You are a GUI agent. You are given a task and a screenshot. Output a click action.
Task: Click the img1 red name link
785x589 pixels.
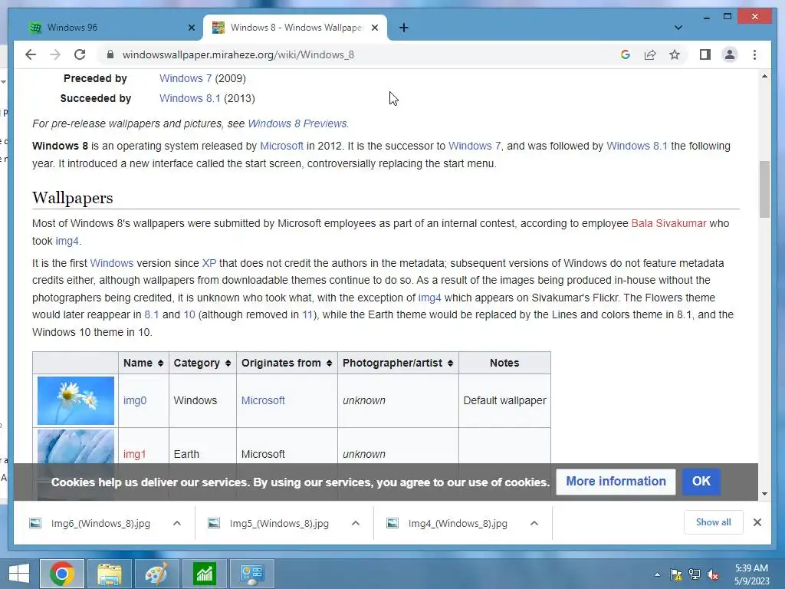[x=134, y=454]
